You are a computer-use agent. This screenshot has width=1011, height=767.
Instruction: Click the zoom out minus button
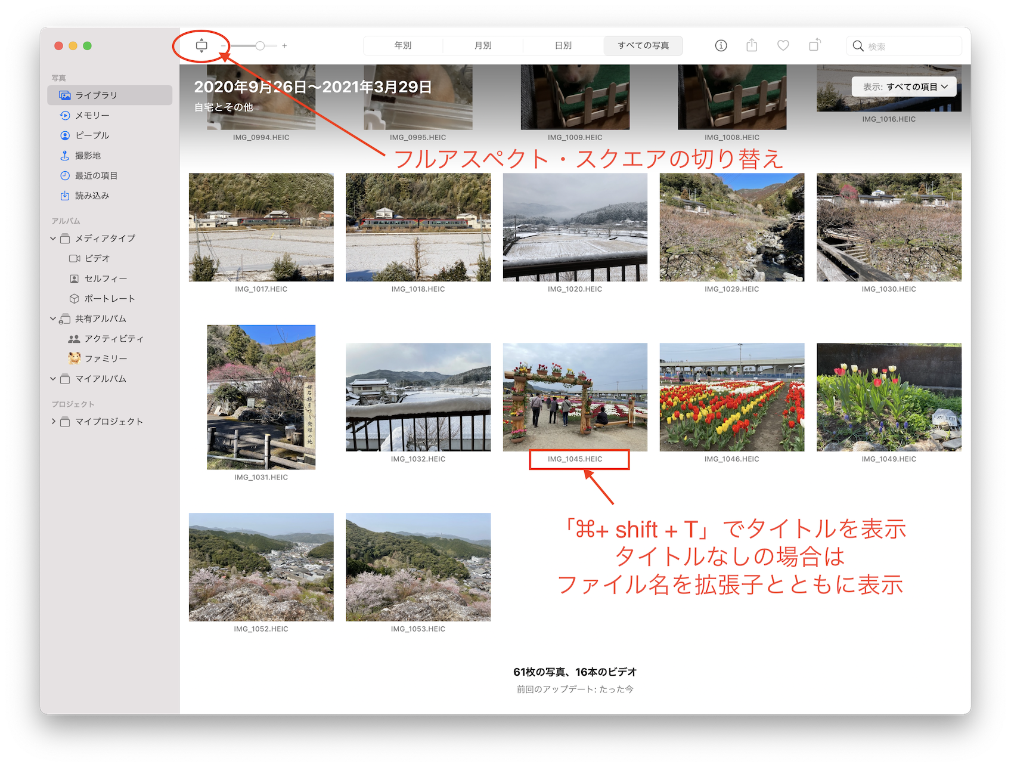(x=224, y=45)
